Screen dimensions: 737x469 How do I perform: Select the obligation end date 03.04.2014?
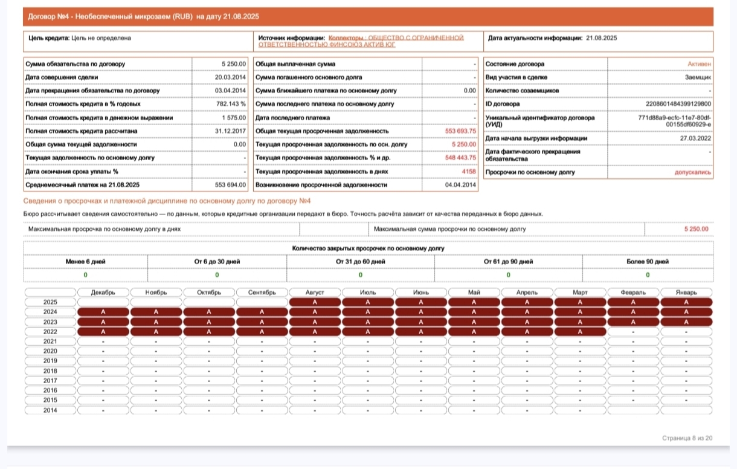click(231, 91)
